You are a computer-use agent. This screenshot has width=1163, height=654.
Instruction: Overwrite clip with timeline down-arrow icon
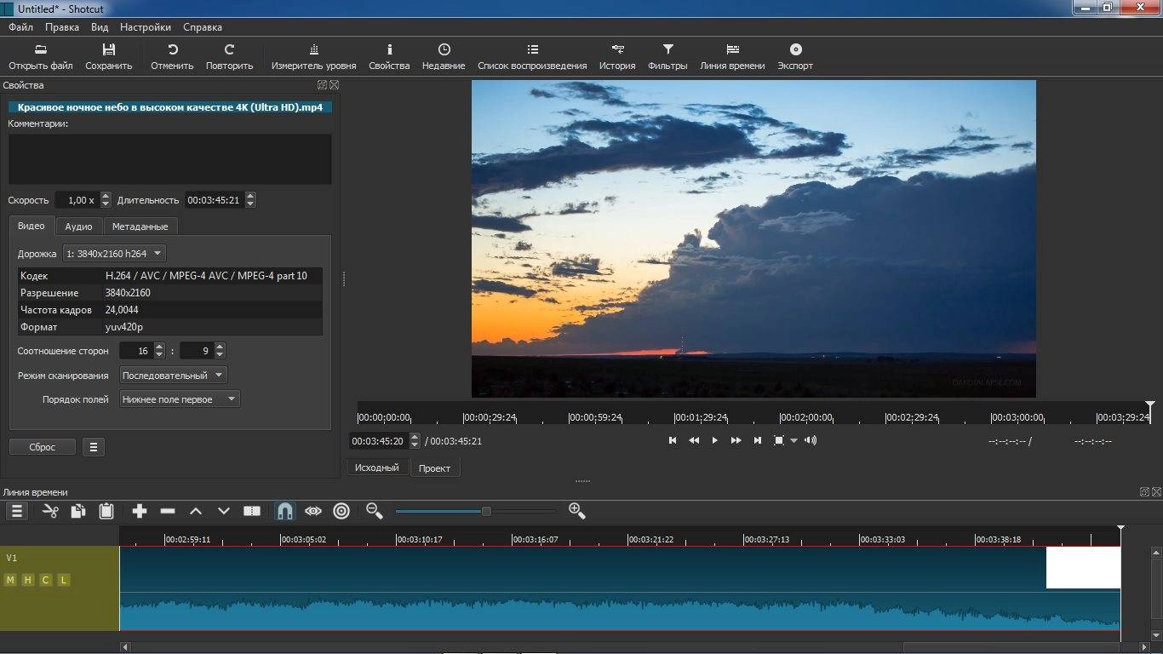224,511
